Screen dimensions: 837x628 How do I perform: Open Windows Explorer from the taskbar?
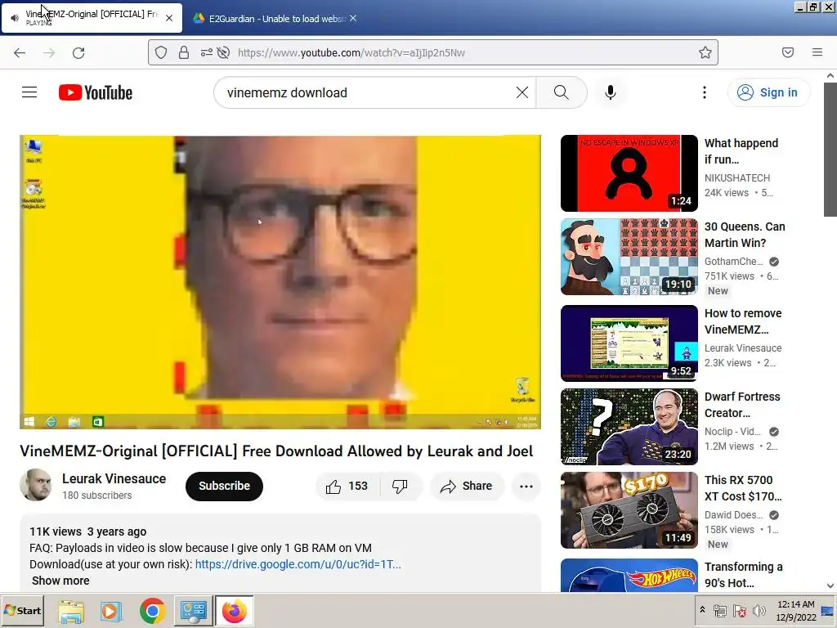[71, 611]
